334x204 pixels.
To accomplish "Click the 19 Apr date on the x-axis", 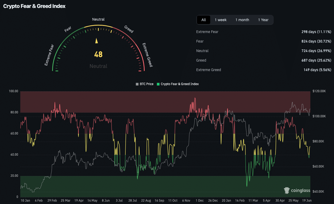I will 79,201.
